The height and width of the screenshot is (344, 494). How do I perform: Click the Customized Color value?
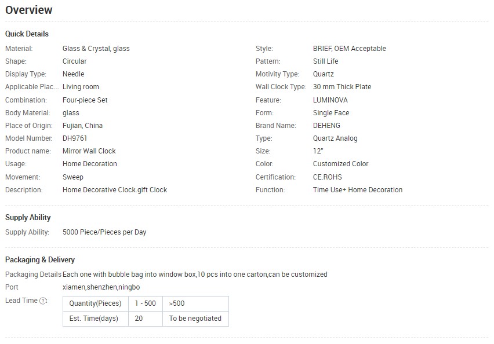click(340, 164)
